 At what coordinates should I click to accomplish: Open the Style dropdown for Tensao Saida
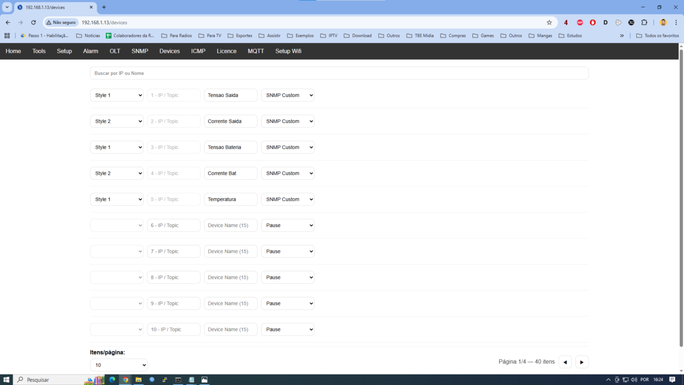pos(117,95)
